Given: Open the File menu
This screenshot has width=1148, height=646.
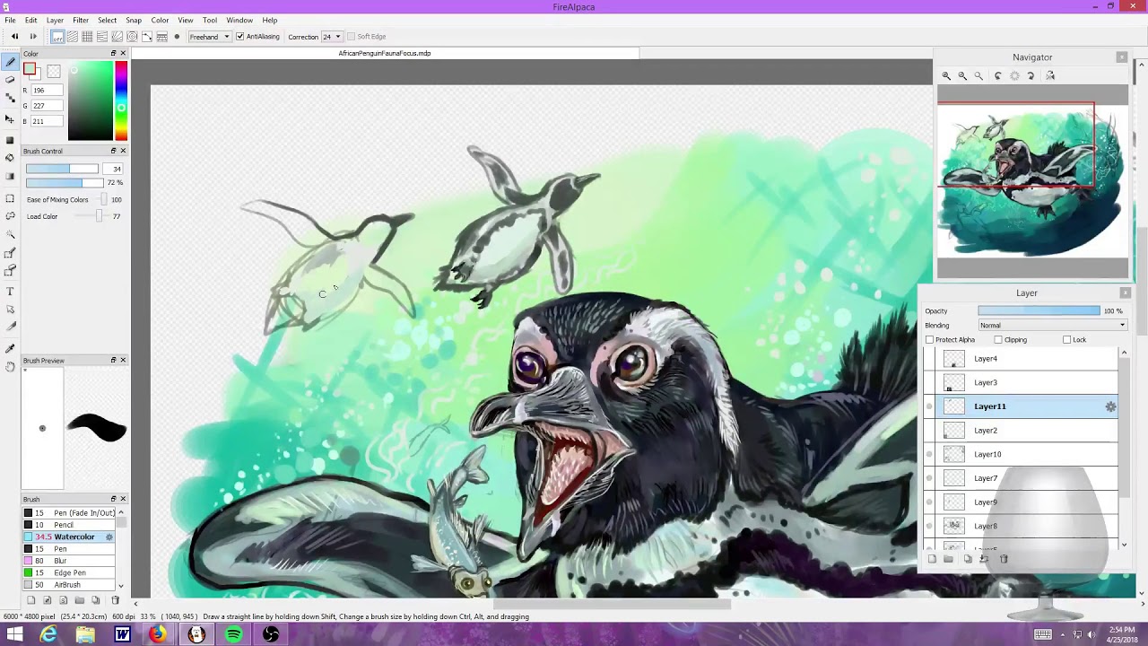Looking at the screenshot, I should click(10, 20).
